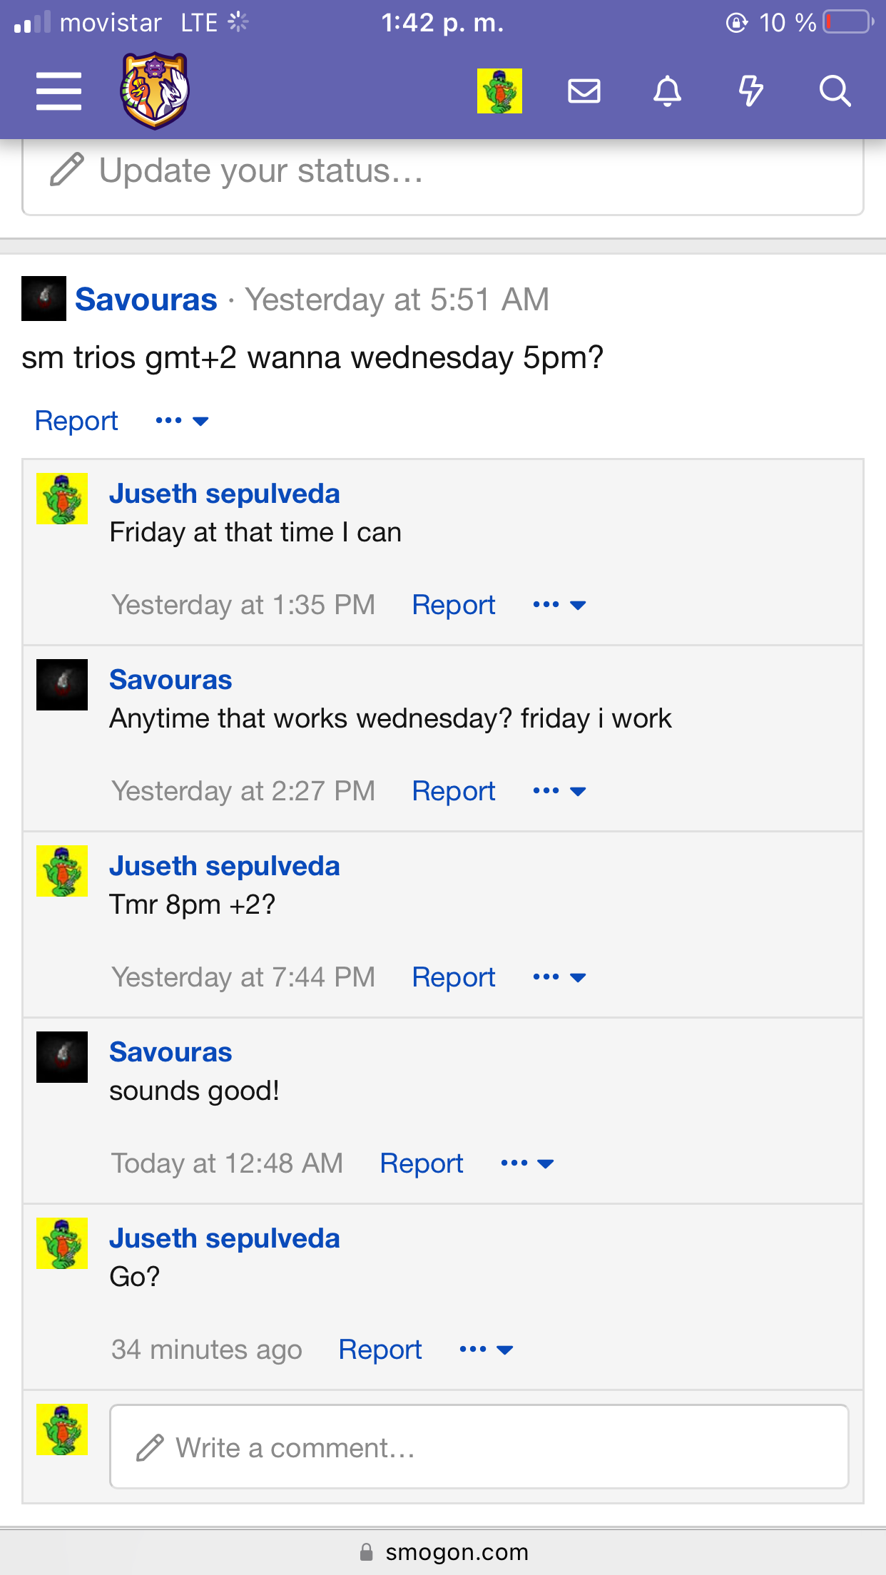Open the What's New lightning icon
The width and height of the screenshot is (886, 1575).
(750, 91)
